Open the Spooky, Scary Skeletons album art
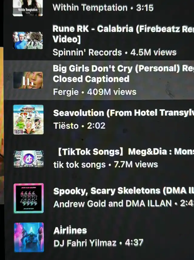 point(29,198)
